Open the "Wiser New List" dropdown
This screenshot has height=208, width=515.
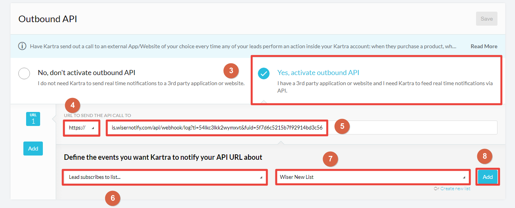click(373, 177)
